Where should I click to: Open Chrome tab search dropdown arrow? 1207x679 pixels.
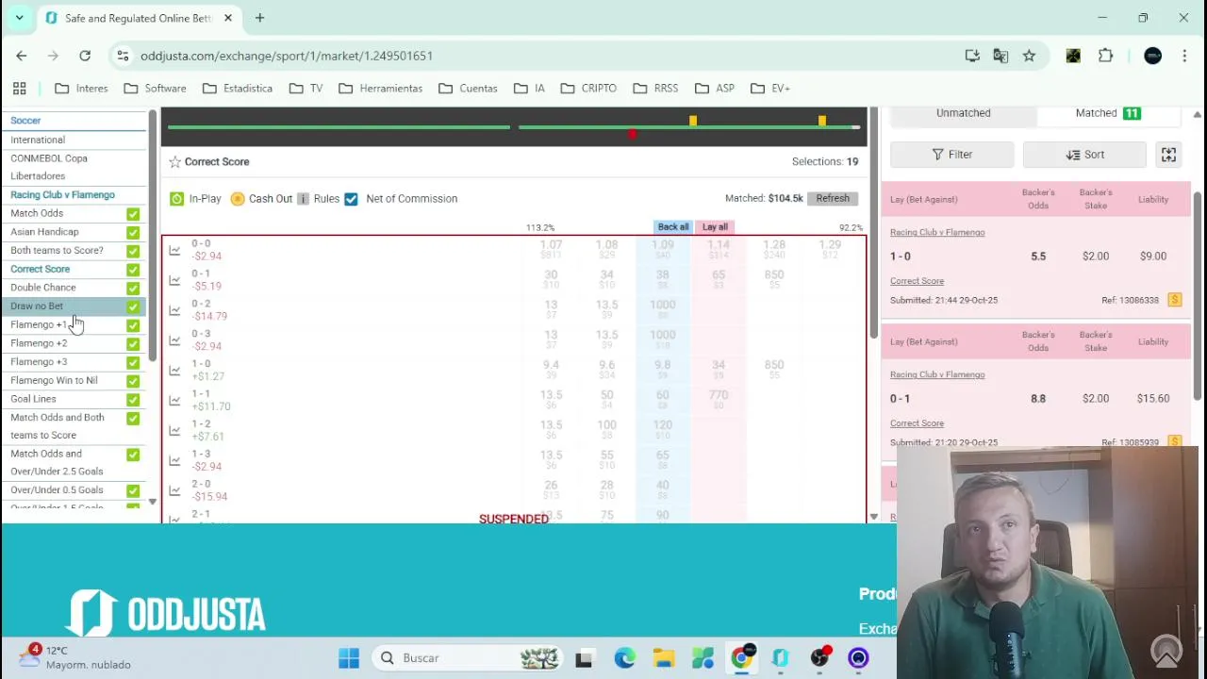click(x=19, y=18)
